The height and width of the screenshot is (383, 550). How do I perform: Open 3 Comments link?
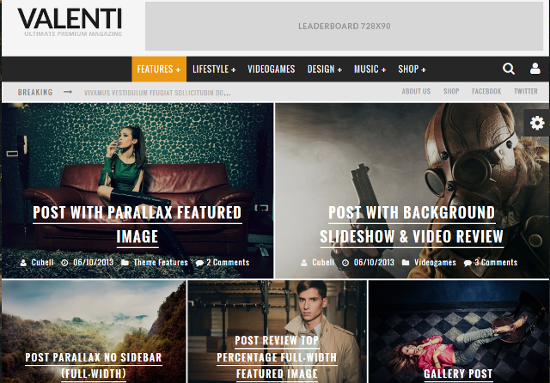click(x=496, y=263)
